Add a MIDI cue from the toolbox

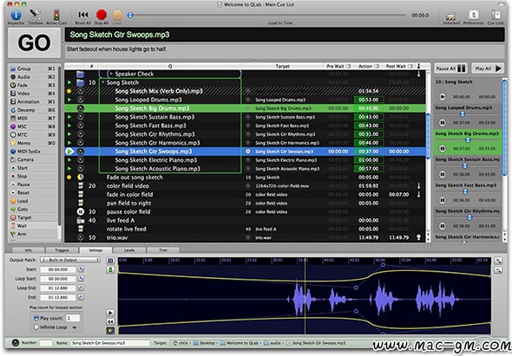pyautogui.click(x=33, y=118)
